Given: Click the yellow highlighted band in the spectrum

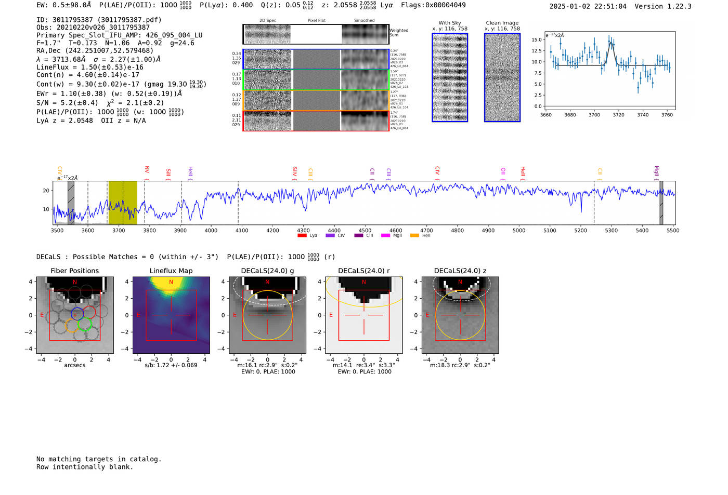Looking at the screenshot, I should coord(123,203).
